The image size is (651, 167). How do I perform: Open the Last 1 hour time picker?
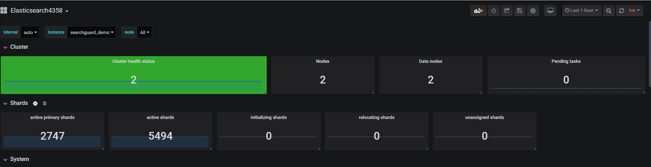point(581,11)
